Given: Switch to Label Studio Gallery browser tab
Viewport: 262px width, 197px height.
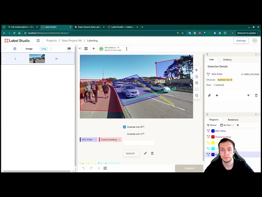Looking at the screenshot, I should tap(123, 27).
